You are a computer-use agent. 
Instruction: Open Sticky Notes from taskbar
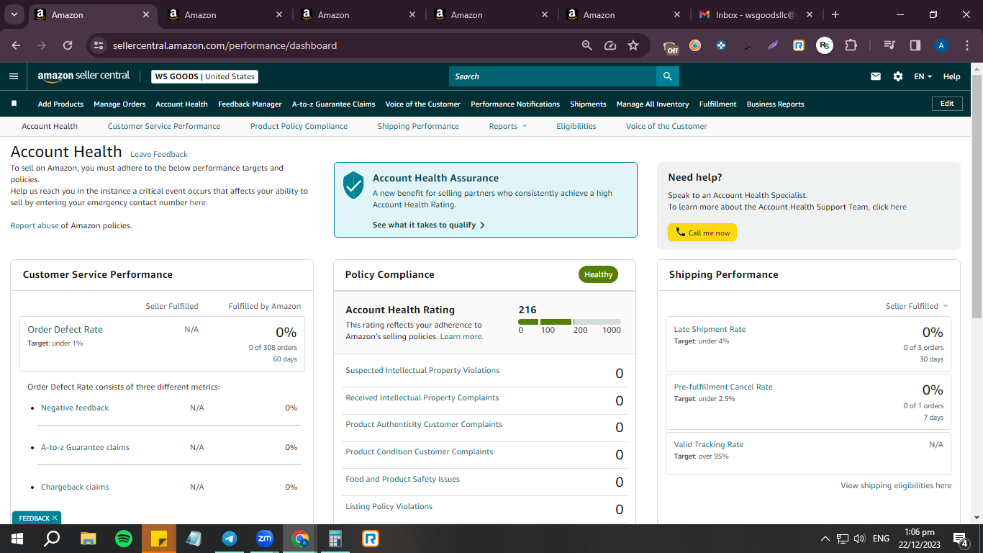tap(159, 539)
